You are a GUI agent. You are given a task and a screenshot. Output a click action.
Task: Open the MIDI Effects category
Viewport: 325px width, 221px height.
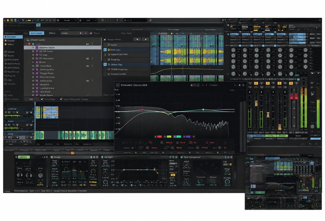pyautogui.click(x=12, y=67)
